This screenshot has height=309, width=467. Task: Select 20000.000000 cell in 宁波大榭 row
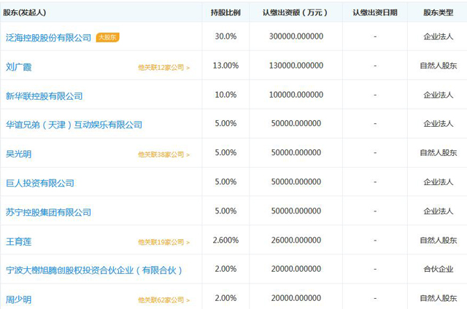pyautogui.click(x=296, y=269)
